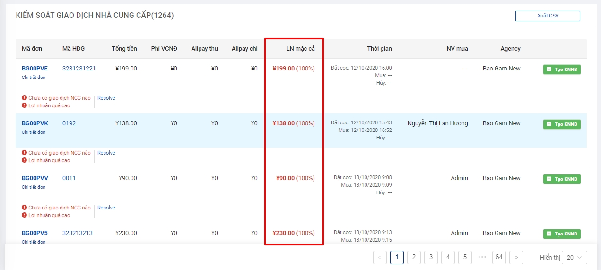
Task: Click the previous page arrow
Action: pos(380,258)
